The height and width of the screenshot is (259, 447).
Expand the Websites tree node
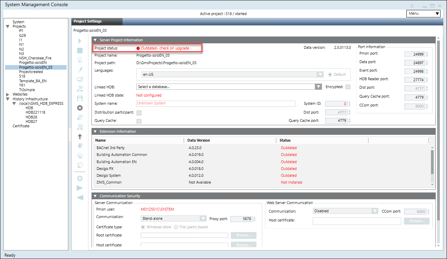click(8, 95)
